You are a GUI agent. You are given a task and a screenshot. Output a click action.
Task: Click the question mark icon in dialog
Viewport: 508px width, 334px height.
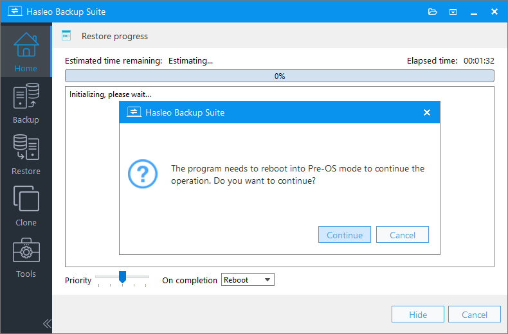(x=143, y=174)
